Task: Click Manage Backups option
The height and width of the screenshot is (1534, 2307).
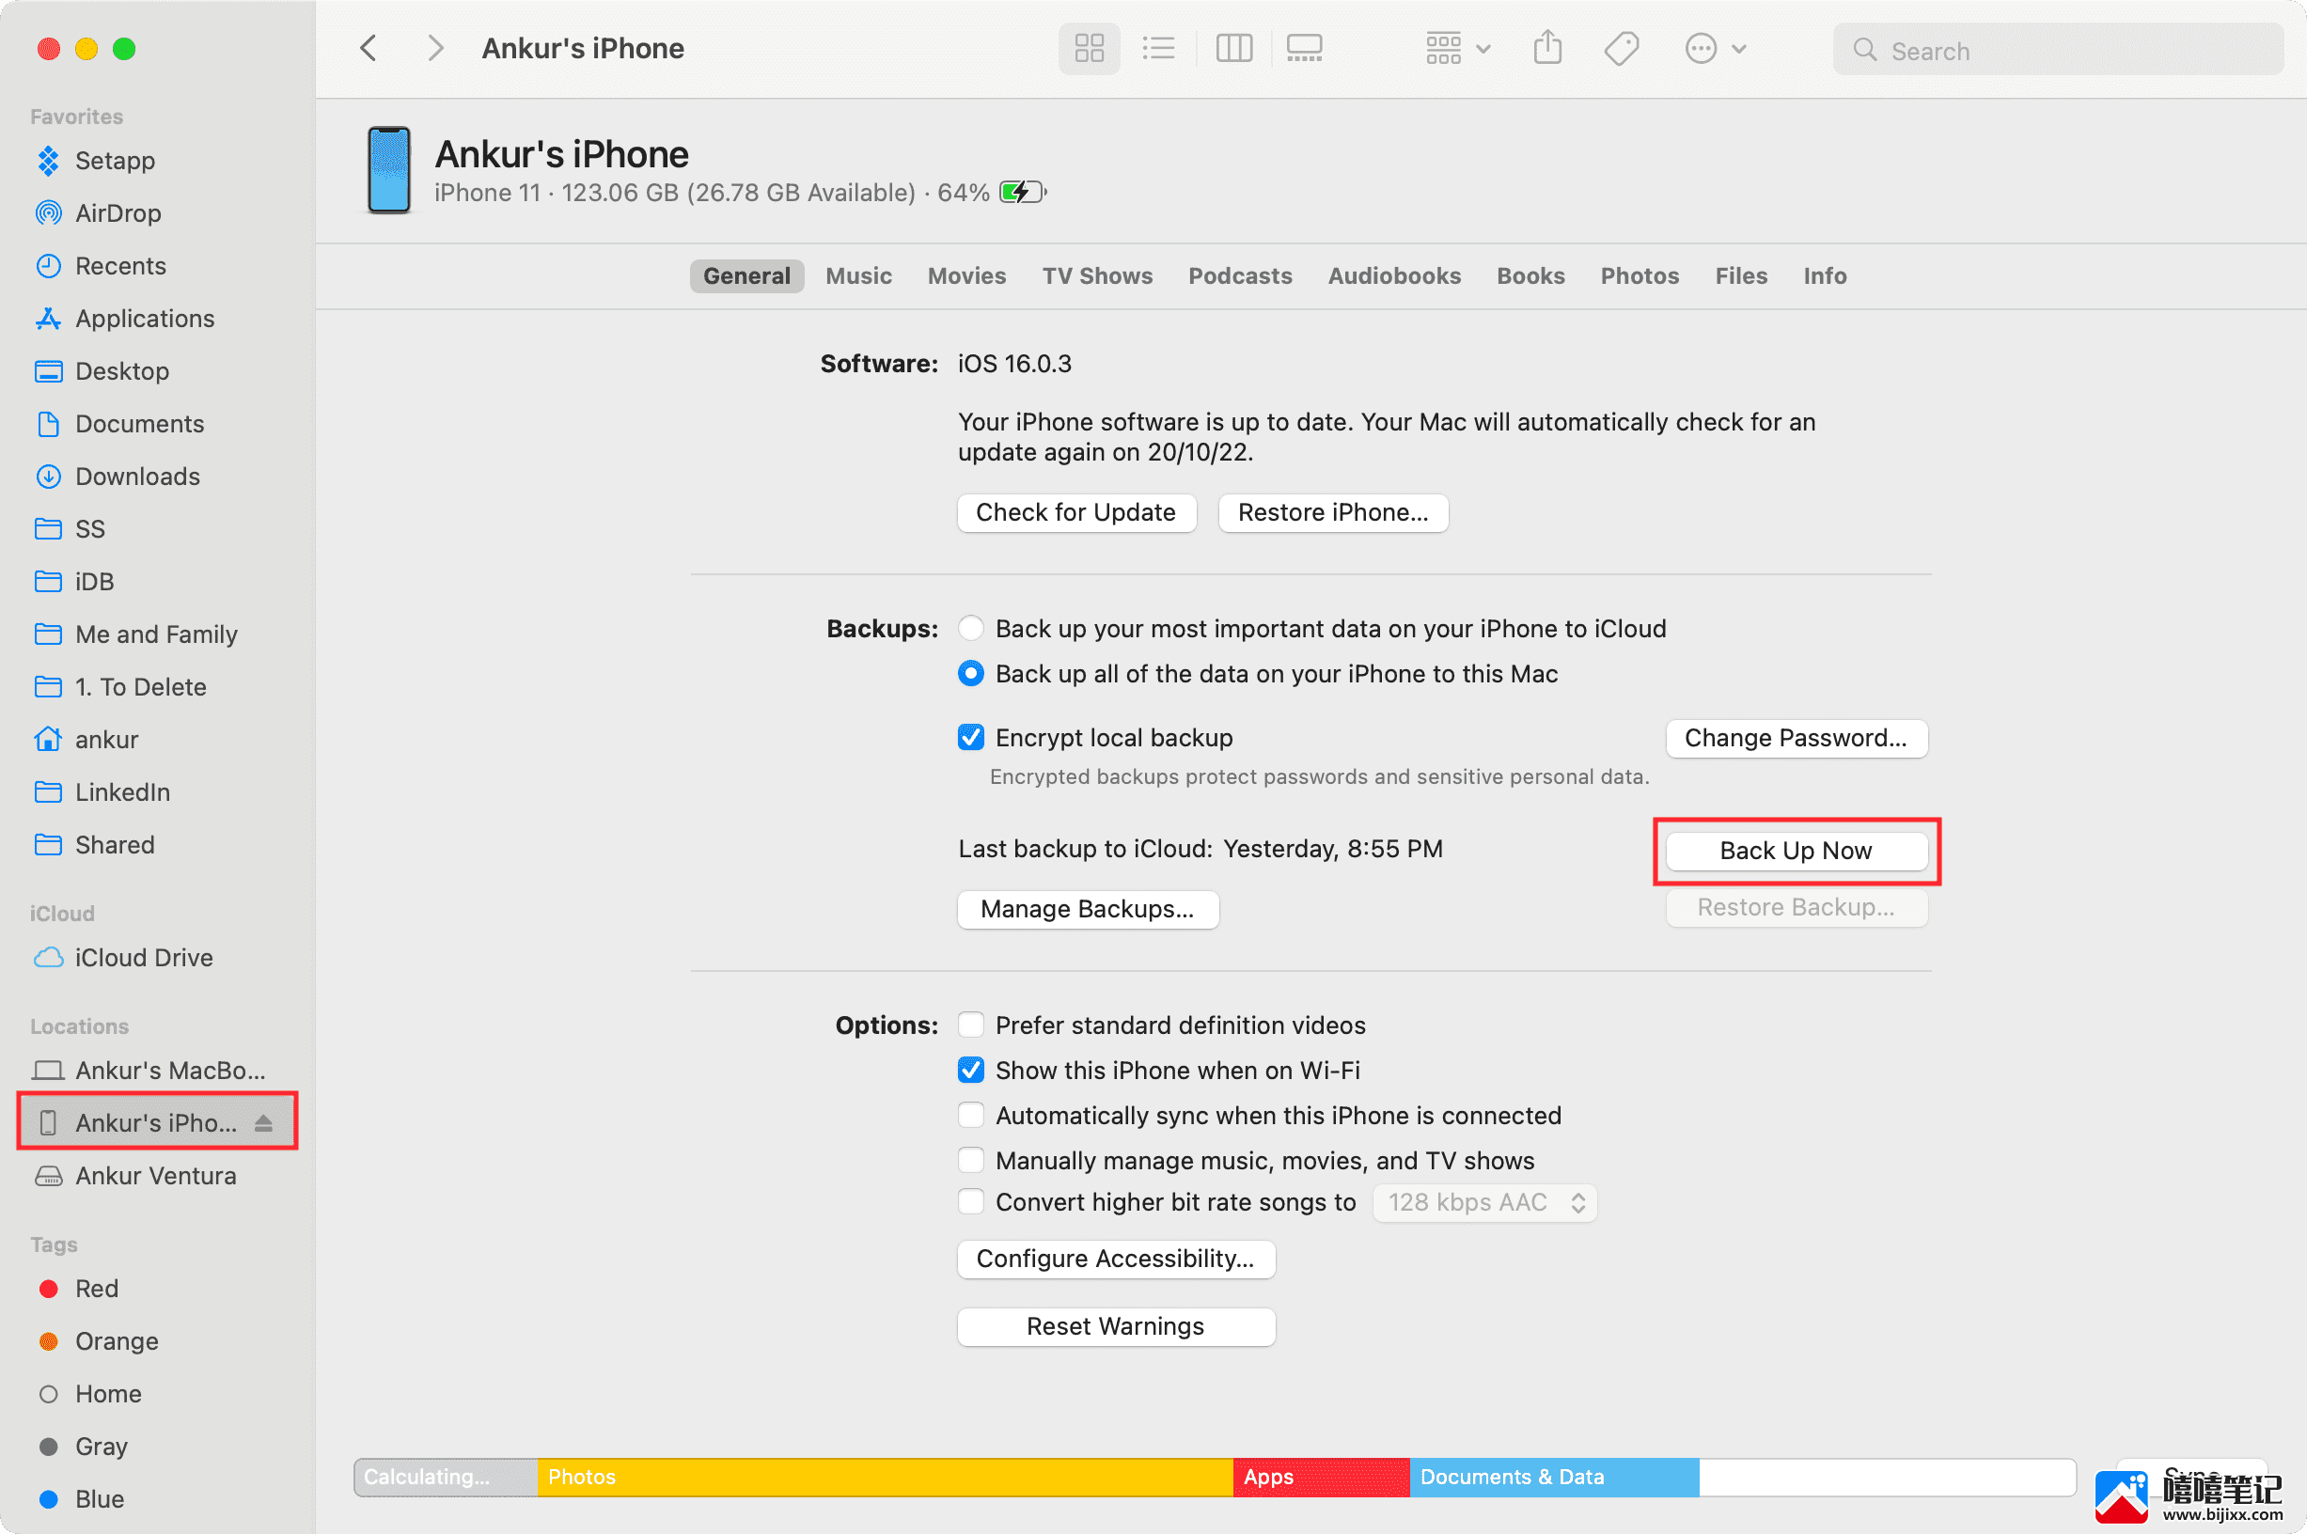Action: pos(1085,907)
